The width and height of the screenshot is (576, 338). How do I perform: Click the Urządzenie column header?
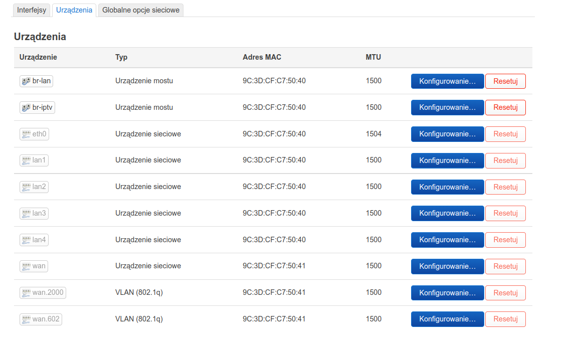[38, 57]
